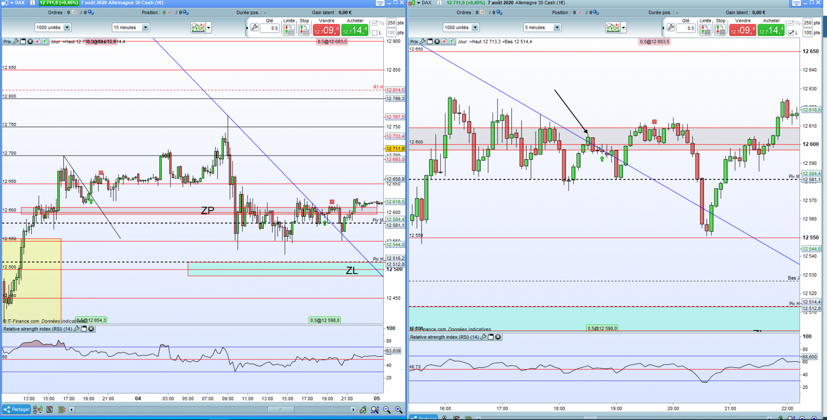Image resolution: width=827 pixels, height=420 pixels.
Task: Click the red Vendre price button in right panel
Action: click(742, 30)
